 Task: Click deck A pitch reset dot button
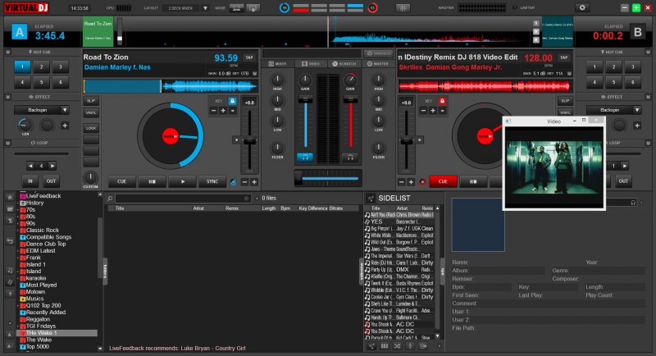pos(236,140)
